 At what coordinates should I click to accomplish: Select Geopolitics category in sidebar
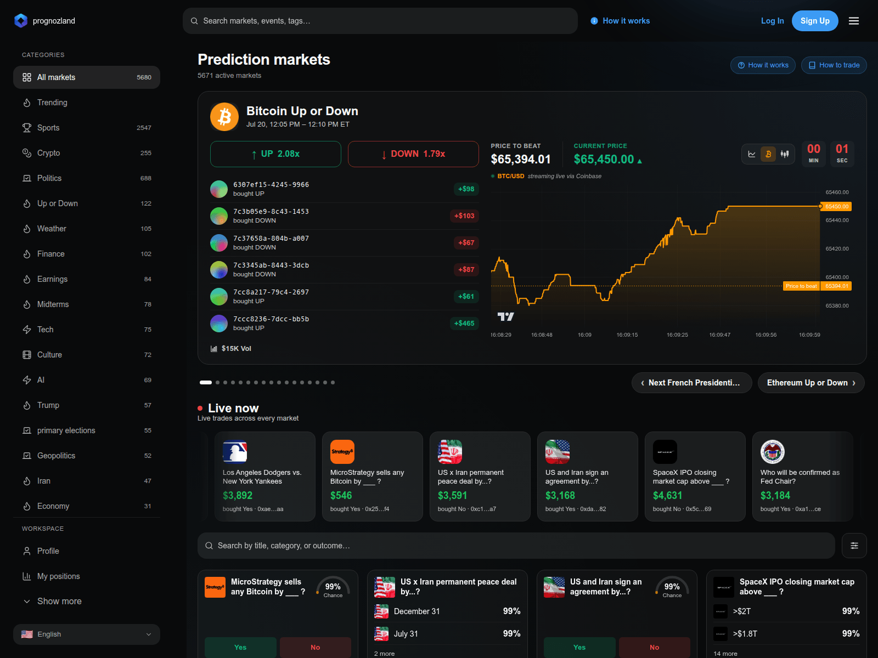coord(87,456)
